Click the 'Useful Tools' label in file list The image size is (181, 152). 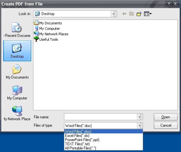pyautogui.click(x=49, y=39)
